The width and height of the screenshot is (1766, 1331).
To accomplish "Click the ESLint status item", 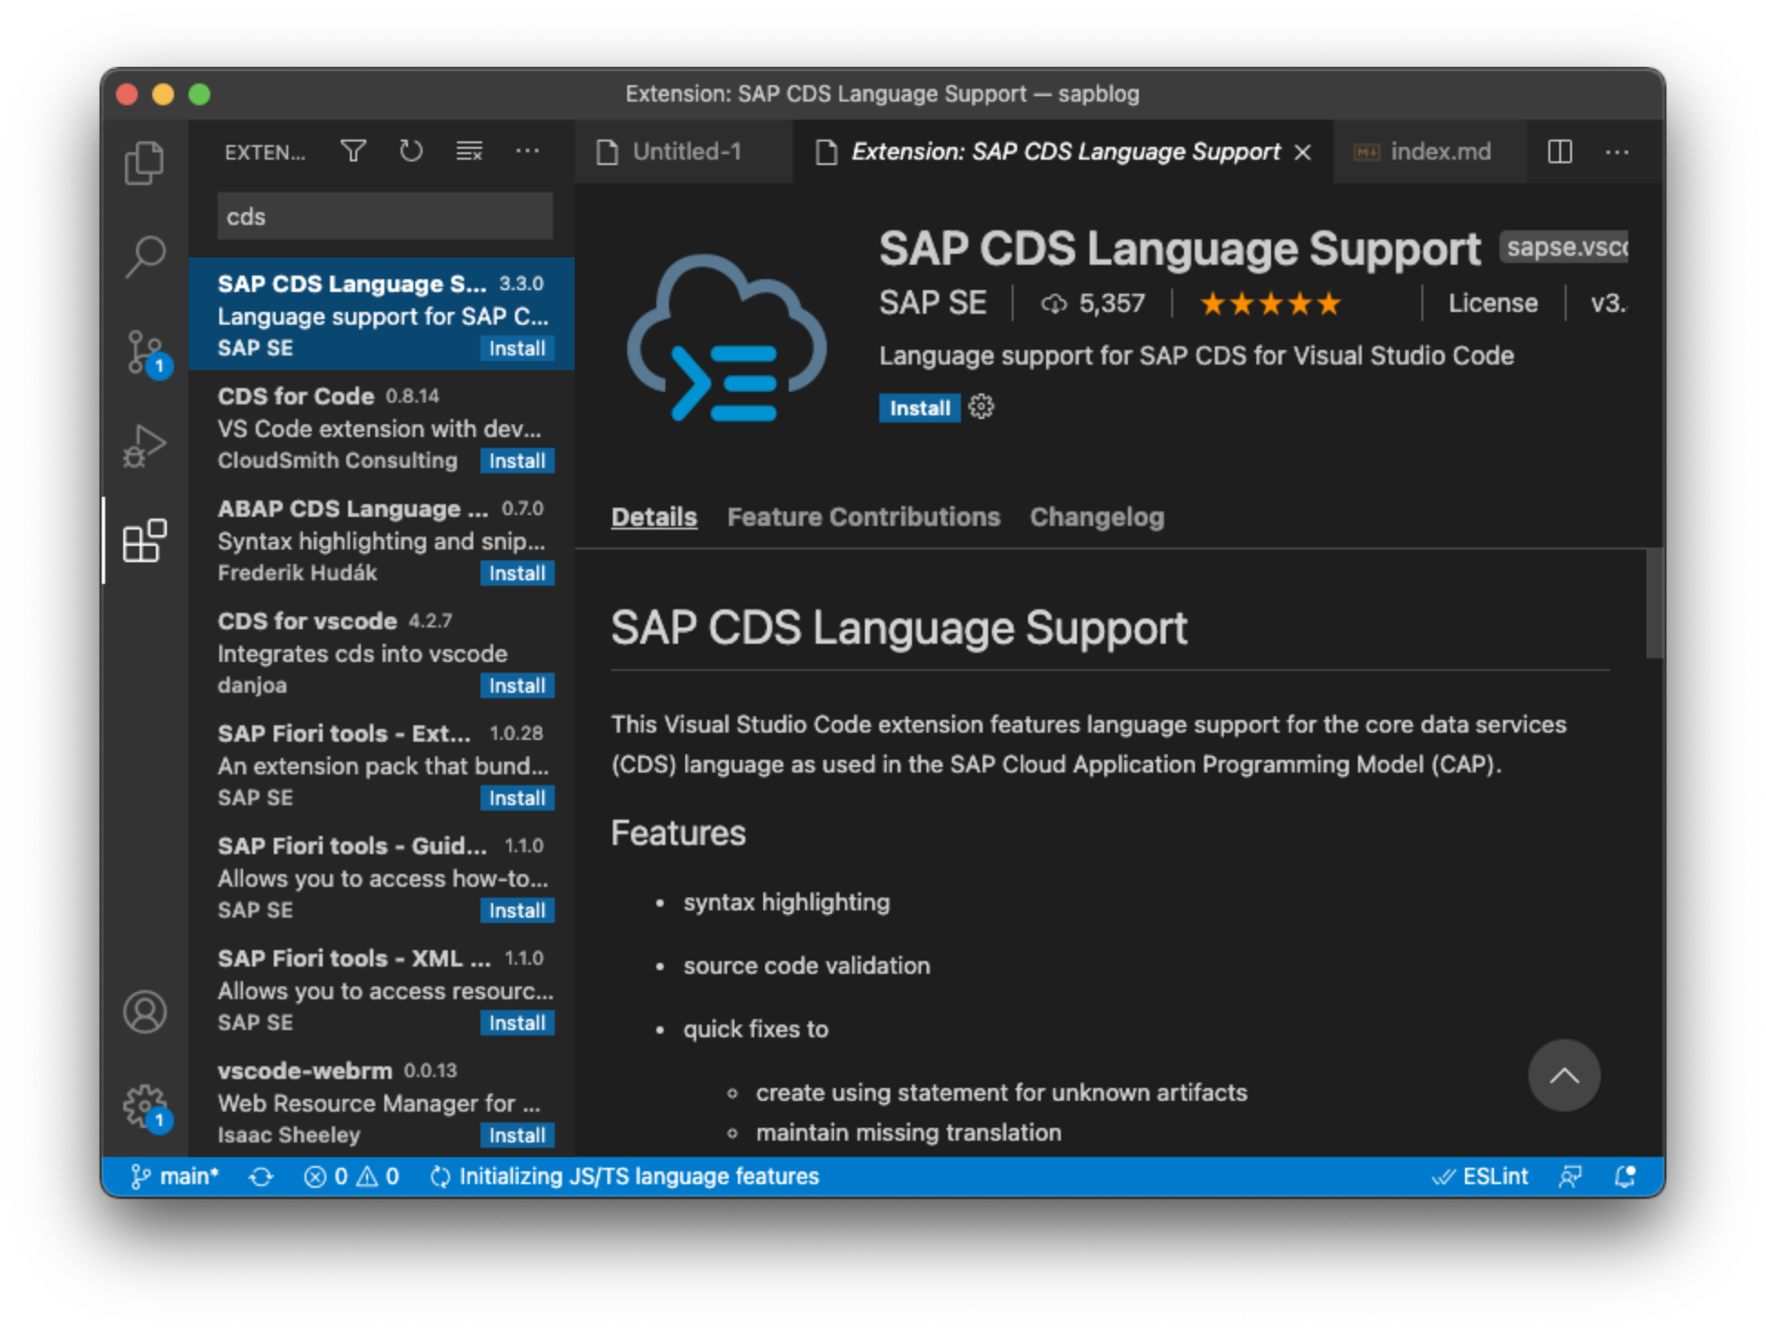I will pyautogui.click(x=1480, y=1176).
